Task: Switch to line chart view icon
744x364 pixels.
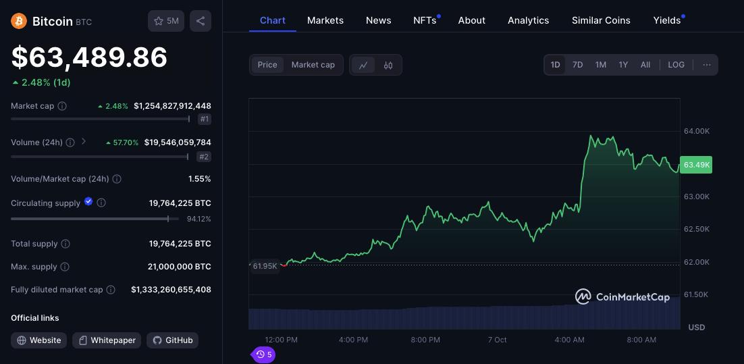Action: point(363,65)
